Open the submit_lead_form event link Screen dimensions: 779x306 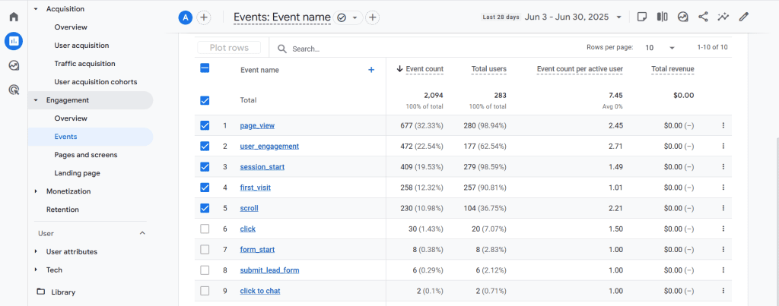[270, 270]
